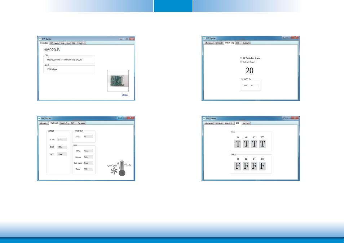
Task: Open Watch Dog tab in the voltage/fan window
Action: click(65, 123)
